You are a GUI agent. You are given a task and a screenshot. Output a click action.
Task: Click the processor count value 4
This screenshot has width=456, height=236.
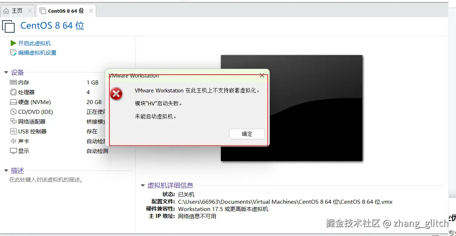pos(88,92)
